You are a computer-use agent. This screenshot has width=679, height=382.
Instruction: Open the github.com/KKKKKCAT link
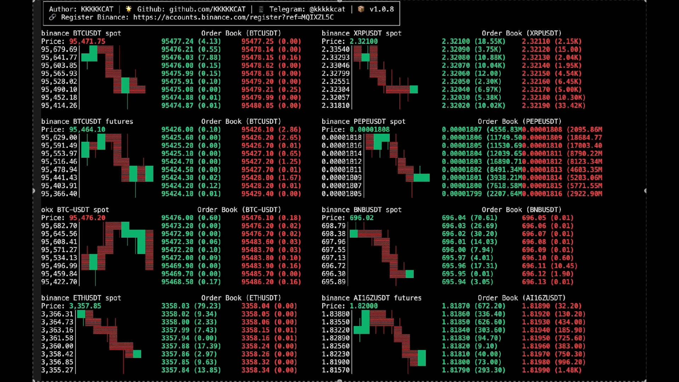click(208, 9)
